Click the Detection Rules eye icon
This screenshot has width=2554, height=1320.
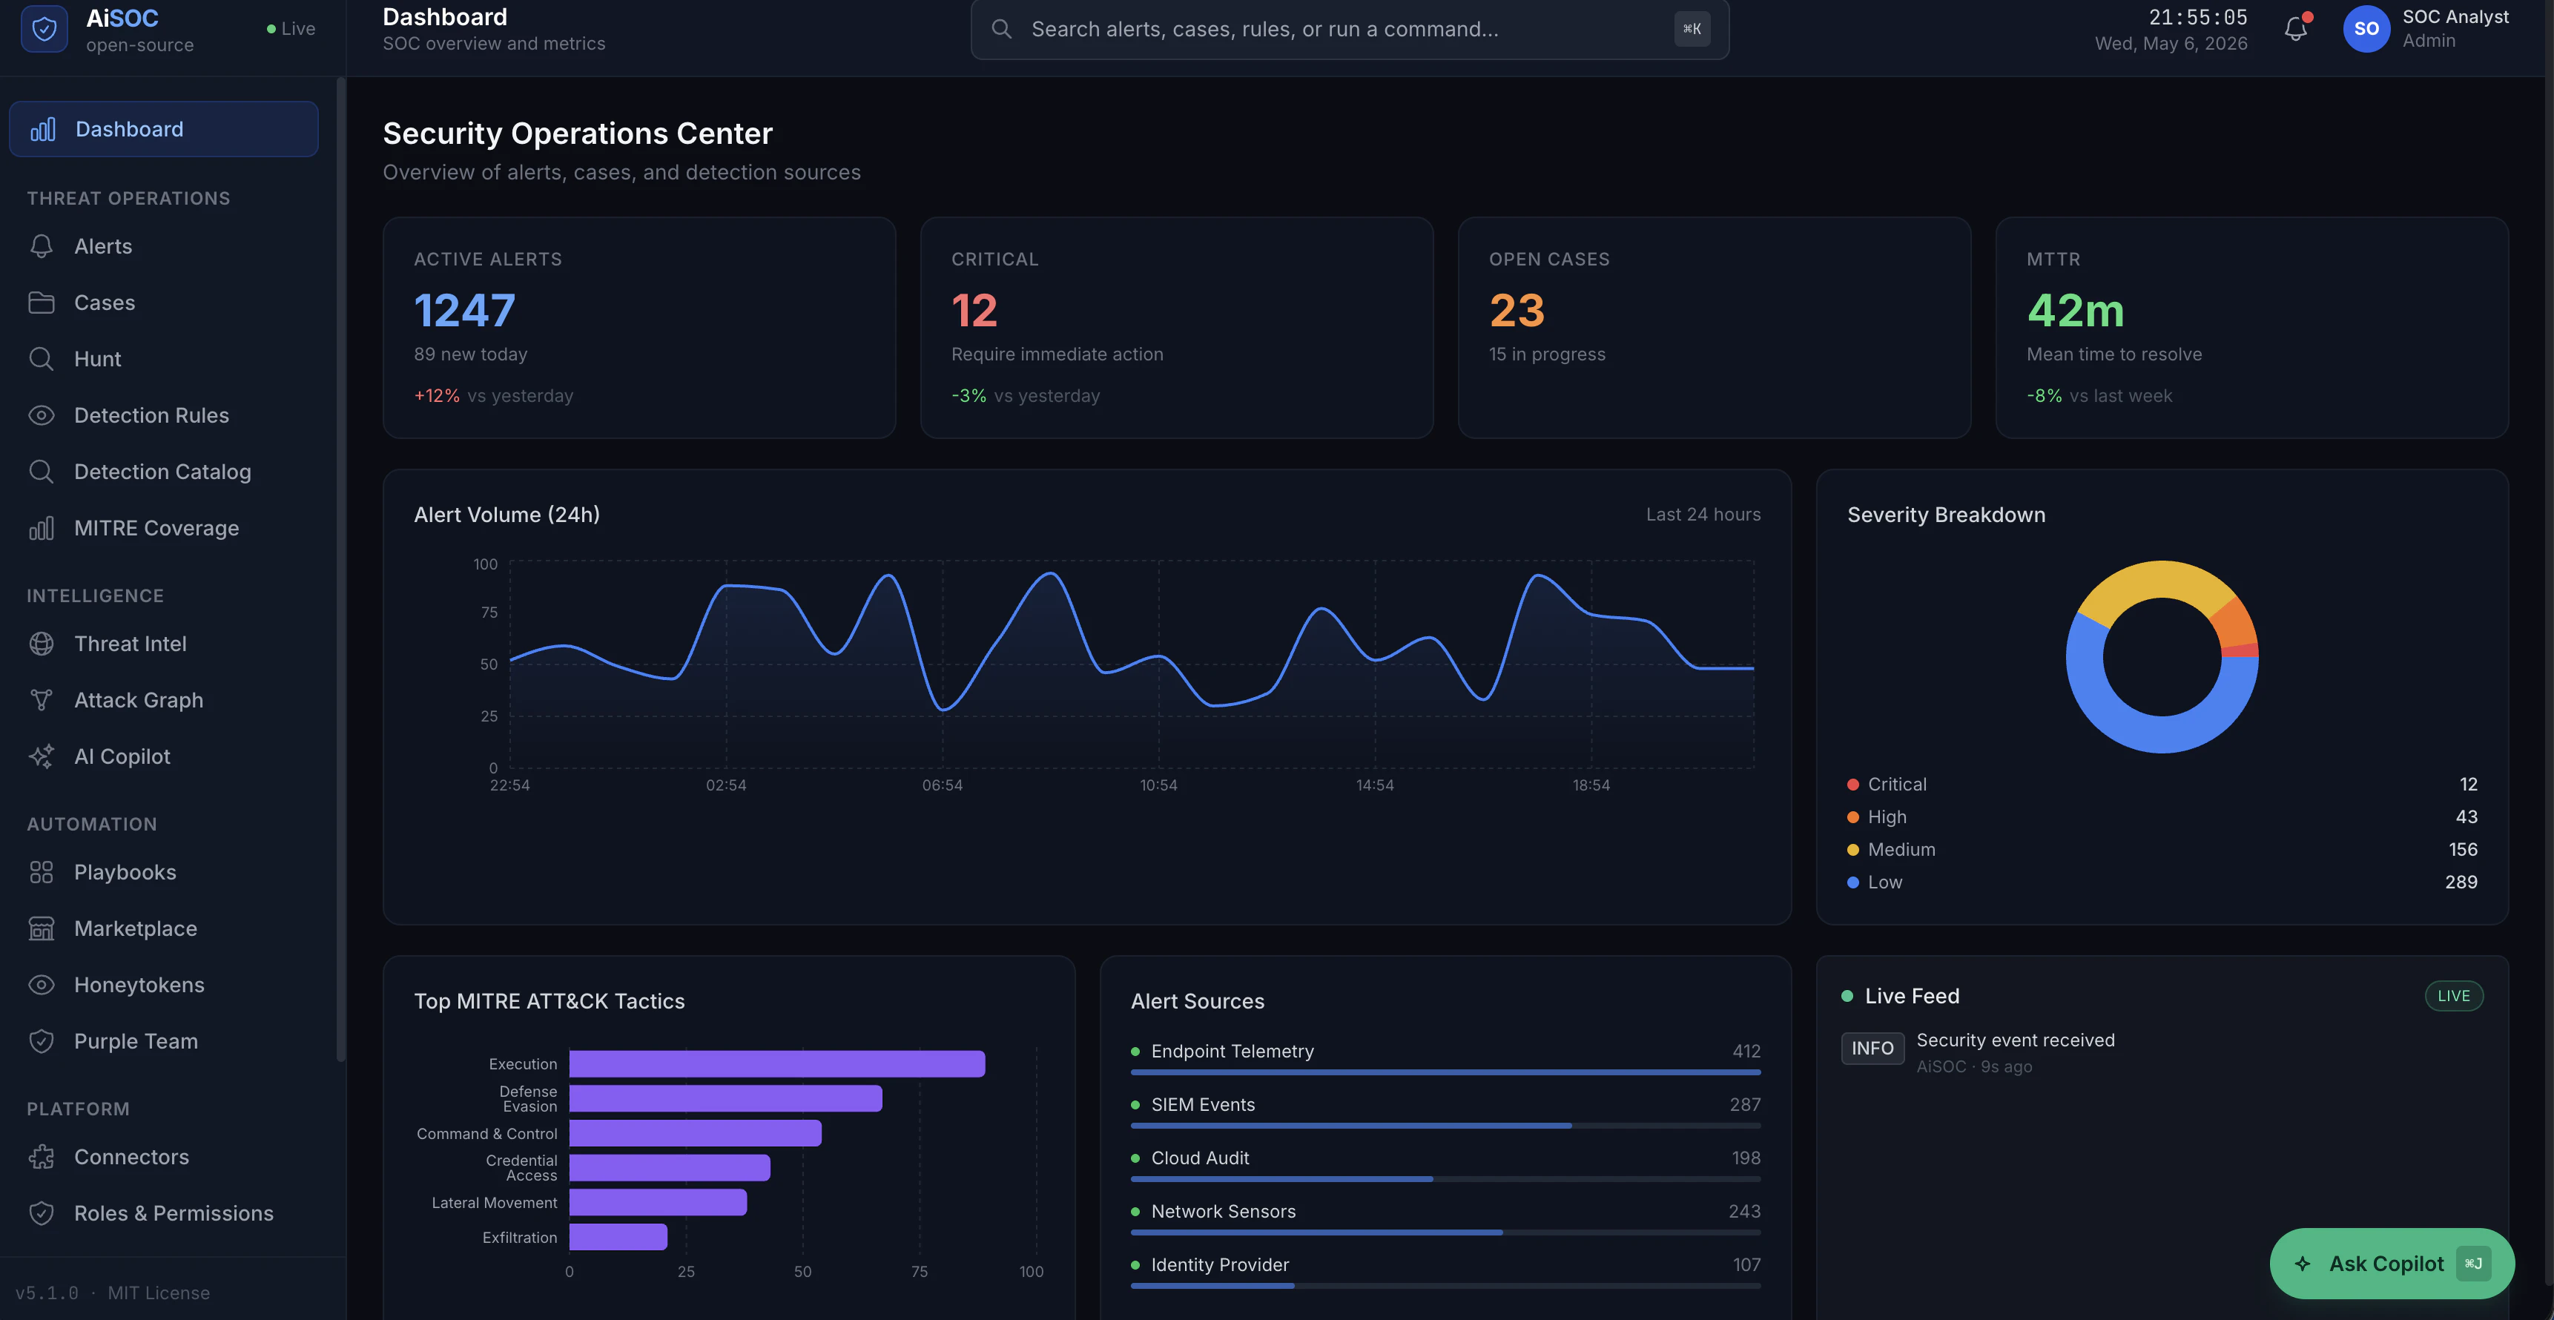point(42,415)
